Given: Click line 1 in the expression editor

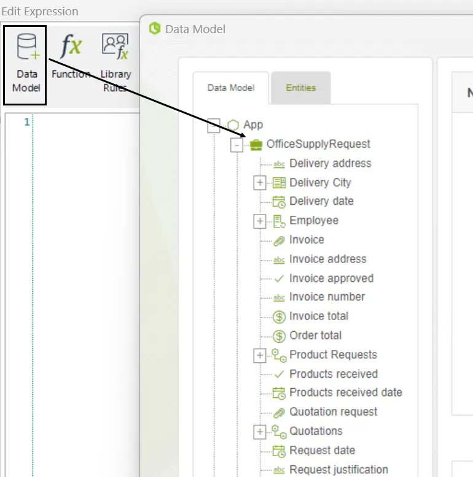Looking at the screenshot, I should click(x=85, y=122).
